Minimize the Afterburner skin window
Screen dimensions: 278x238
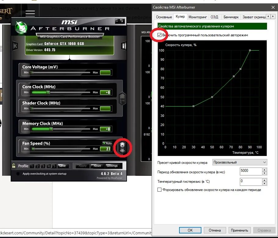point(117,21)
